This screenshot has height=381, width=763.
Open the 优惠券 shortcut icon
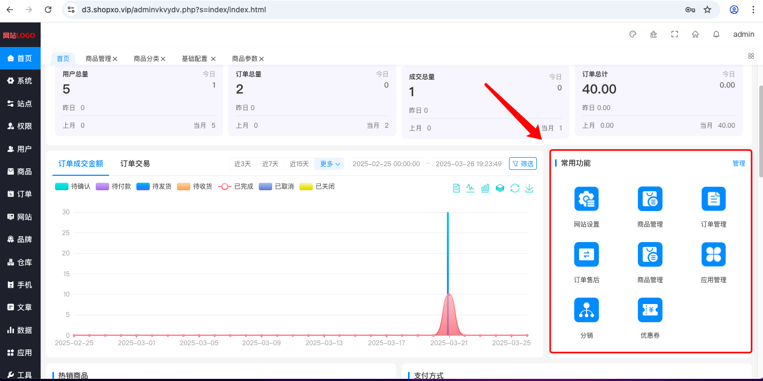click(x=650, y=310)
